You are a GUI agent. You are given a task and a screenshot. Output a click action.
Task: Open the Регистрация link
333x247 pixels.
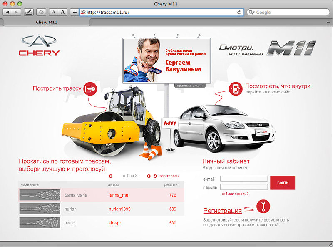coord(222,211)
